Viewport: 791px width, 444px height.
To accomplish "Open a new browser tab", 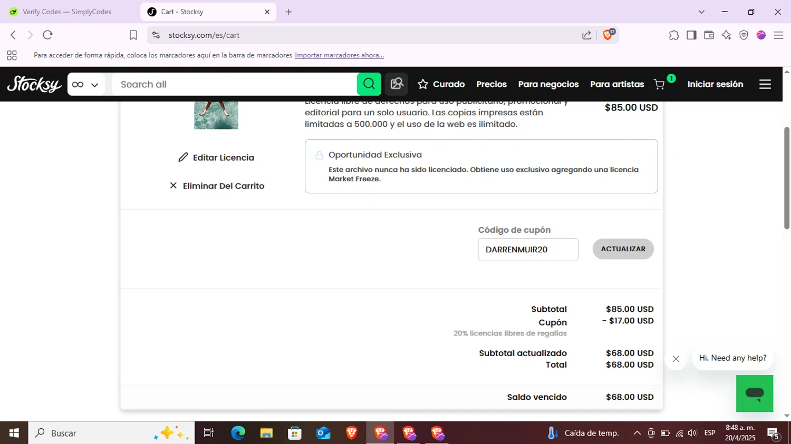I will 288,12.
